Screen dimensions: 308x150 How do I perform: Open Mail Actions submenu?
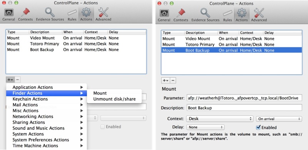tap(47, 105)
